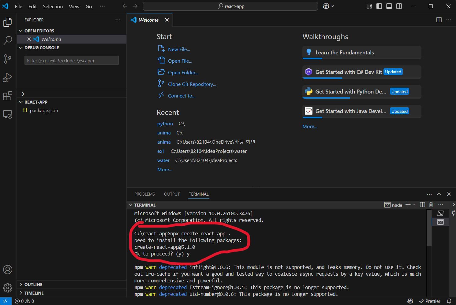The width and height of the screenshot is (456, 305).
Task: Toggle the bottom panel visibility
Action: pyautogui.click(x=389, y=6)
